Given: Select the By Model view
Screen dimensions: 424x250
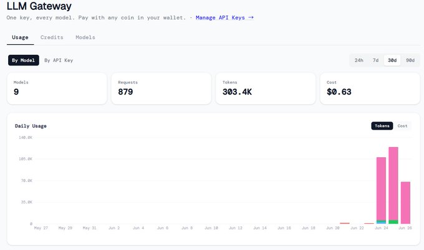Looking at the screenshot, I should [x=24, y=60].
